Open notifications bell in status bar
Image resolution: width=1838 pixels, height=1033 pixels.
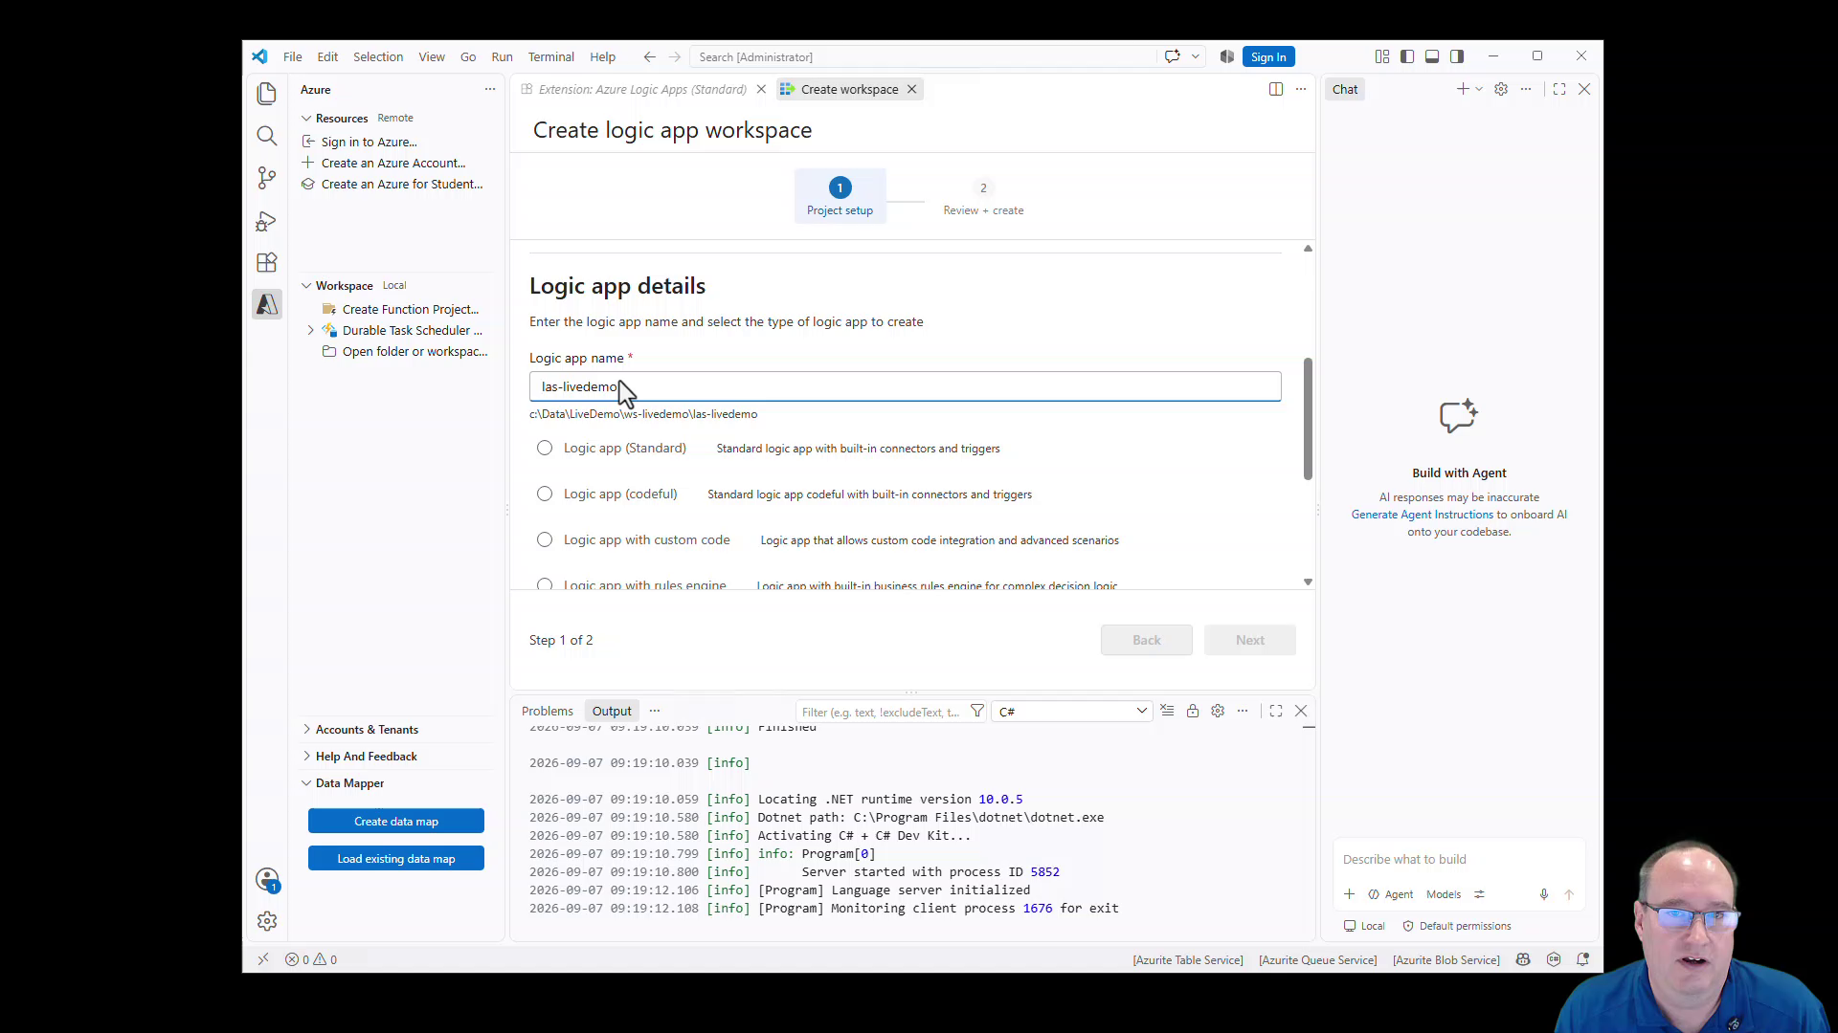point(1583,959)
